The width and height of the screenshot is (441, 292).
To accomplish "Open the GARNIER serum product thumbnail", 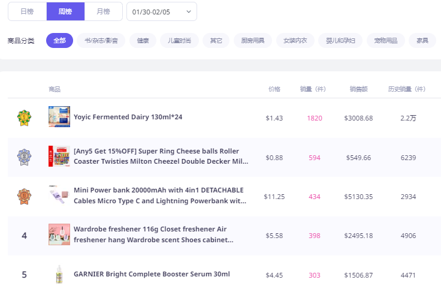I will click(x=59, y=274).
